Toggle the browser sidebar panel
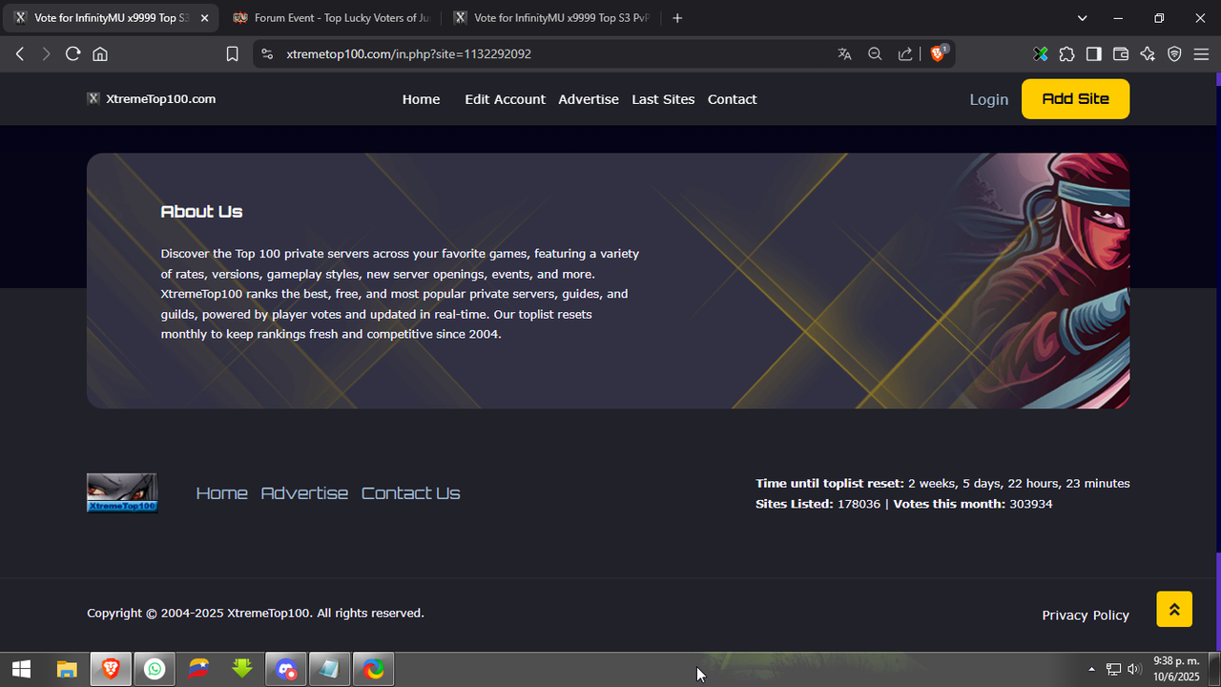1221x687 pixels. pos(1093,54)
